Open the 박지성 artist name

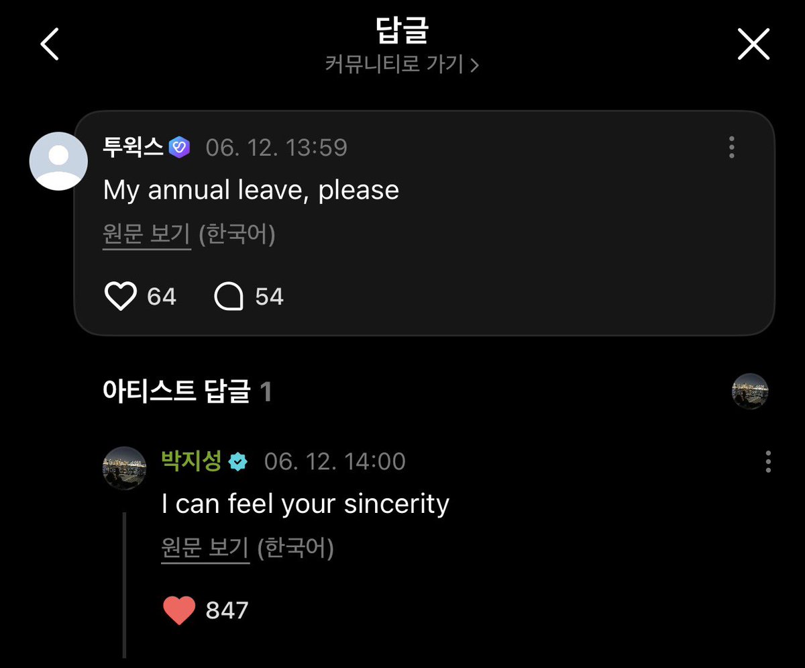point(191,461)
